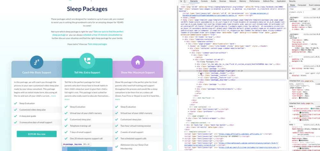Switch to the Network tab
320x151 pixels.
pos(233,1)
